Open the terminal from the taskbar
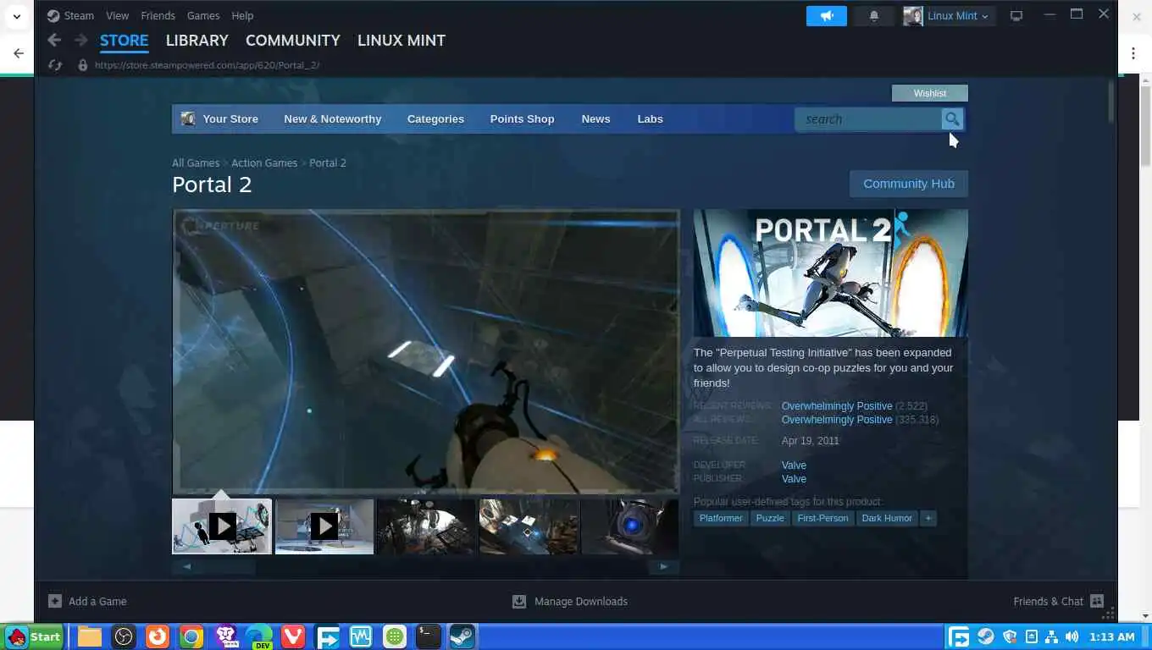 (x=429, y=636)
